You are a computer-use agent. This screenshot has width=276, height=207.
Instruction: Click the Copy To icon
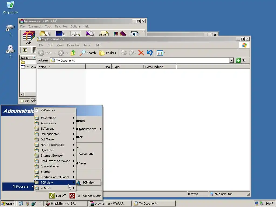click(132, 53)
